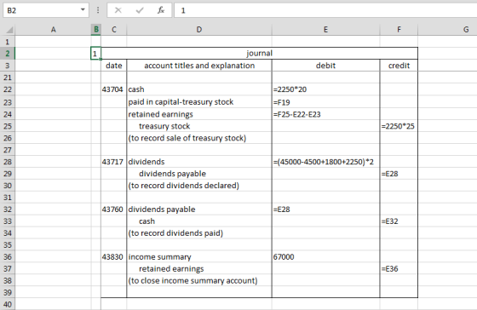The image size is (477, 310).
Task: Select column E header
Action: [325, 30]
